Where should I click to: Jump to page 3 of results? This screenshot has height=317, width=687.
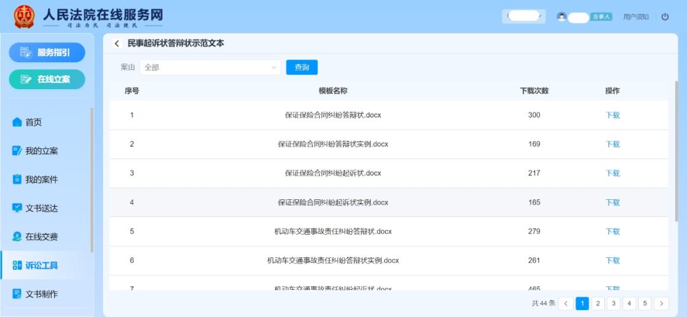(x=613, y=304)
